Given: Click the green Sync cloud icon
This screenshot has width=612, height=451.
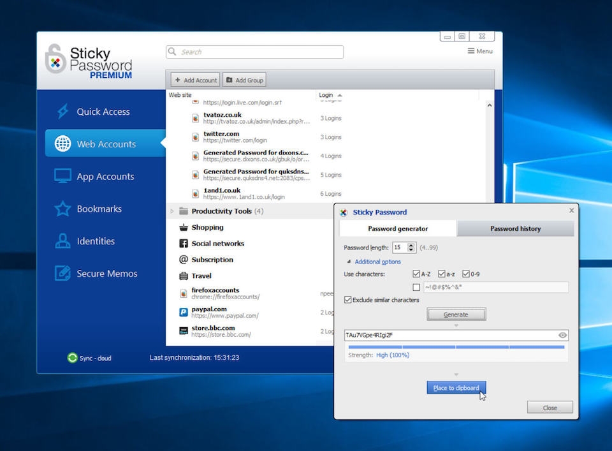Looking at the screenshot, I should pos(72,358).
